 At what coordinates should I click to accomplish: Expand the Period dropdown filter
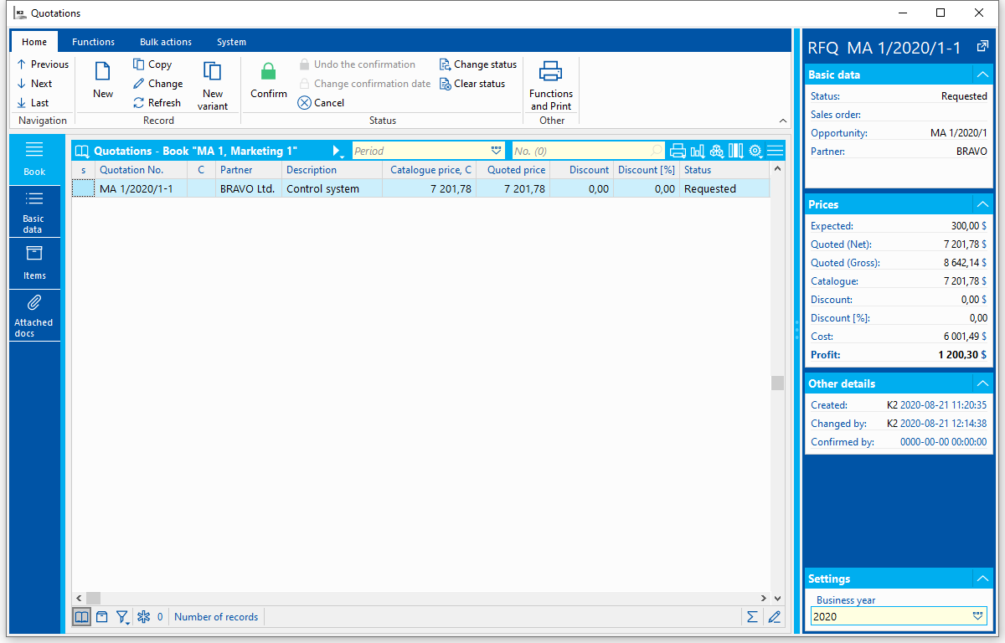497,151
